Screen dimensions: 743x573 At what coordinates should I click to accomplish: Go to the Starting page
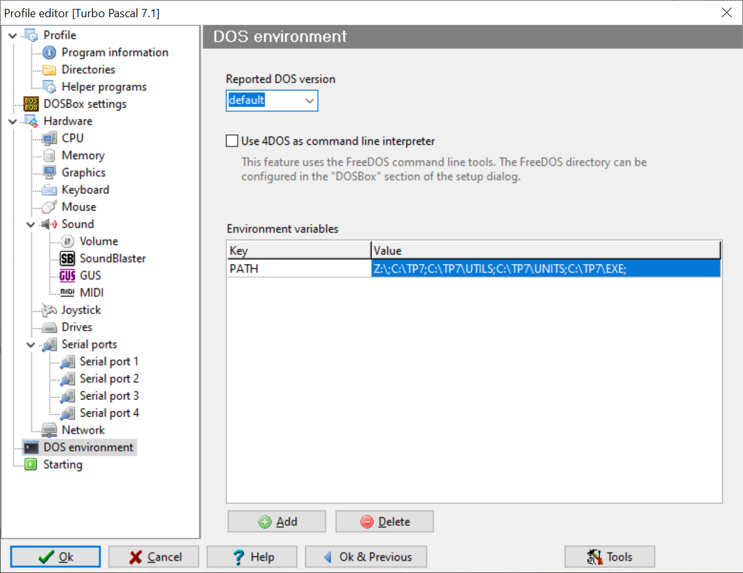click(x=62, y=465)
